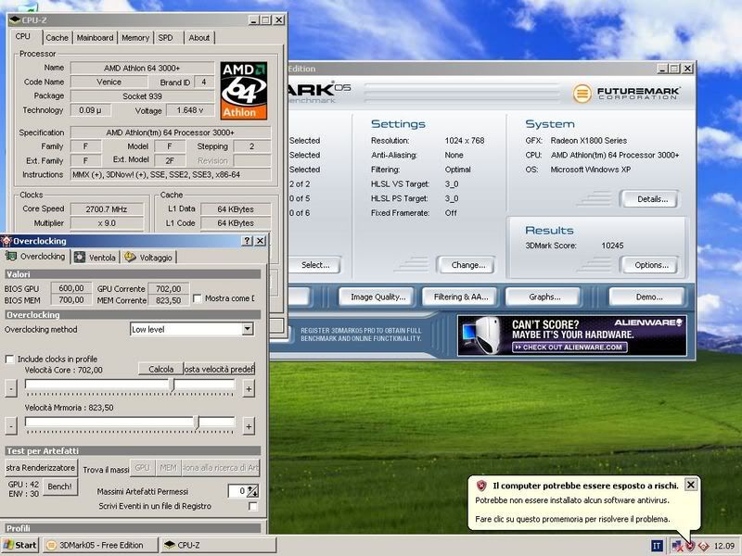Open Filtering & AA... in 3DMark05
The image size is (742, 556).
click(x=460, y=297)
